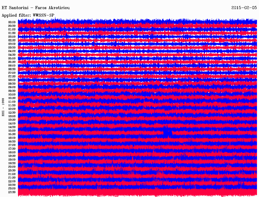Viewport: 259px width, 197px height.
Task: Select the 13:30 time label
Action: pyautogui.click(x=12, y=120)
